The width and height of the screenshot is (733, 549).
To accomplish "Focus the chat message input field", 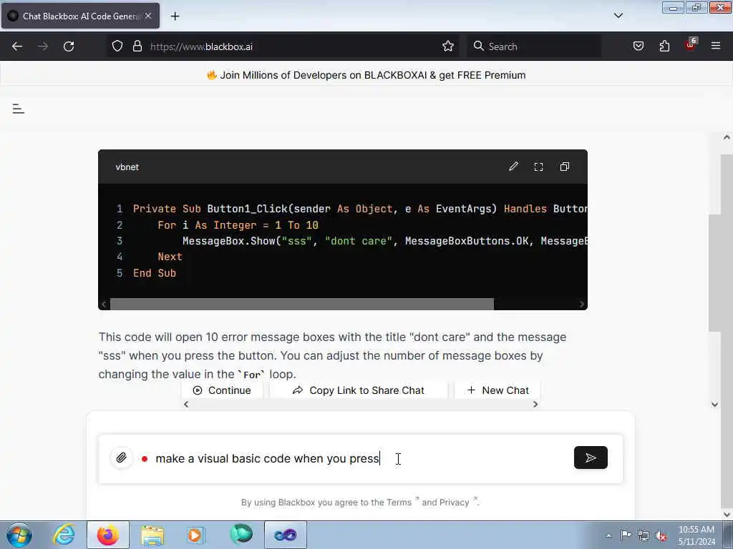I will point(360,458).
